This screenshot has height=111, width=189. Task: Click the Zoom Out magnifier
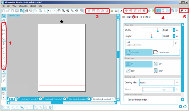(68, 11)
